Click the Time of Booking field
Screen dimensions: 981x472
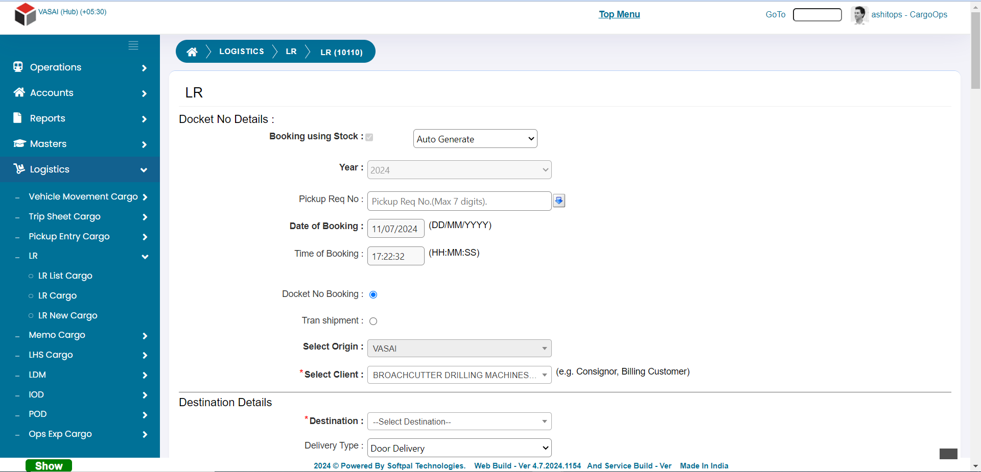point(395,256)
